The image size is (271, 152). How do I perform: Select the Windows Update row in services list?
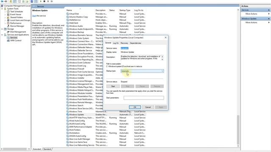[x=106, y=114]
